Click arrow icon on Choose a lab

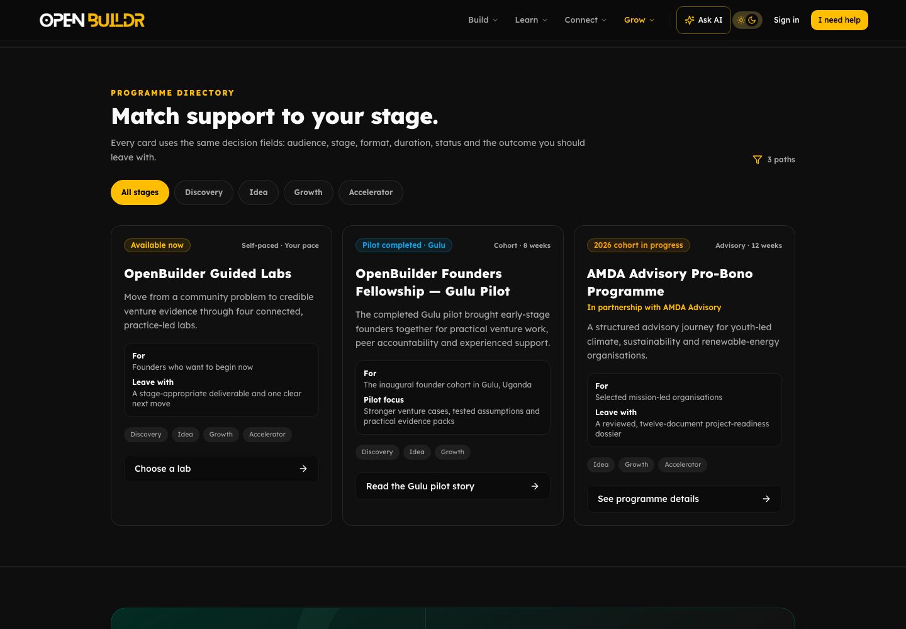point(303,469)
